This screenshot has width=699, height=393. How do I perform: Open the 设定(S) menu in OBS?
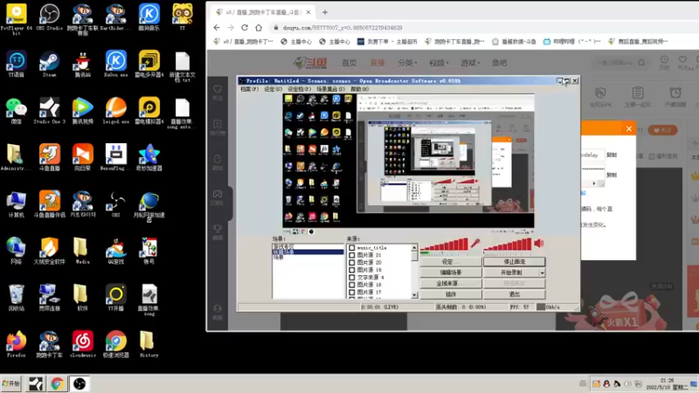click(x=273, y=89)
